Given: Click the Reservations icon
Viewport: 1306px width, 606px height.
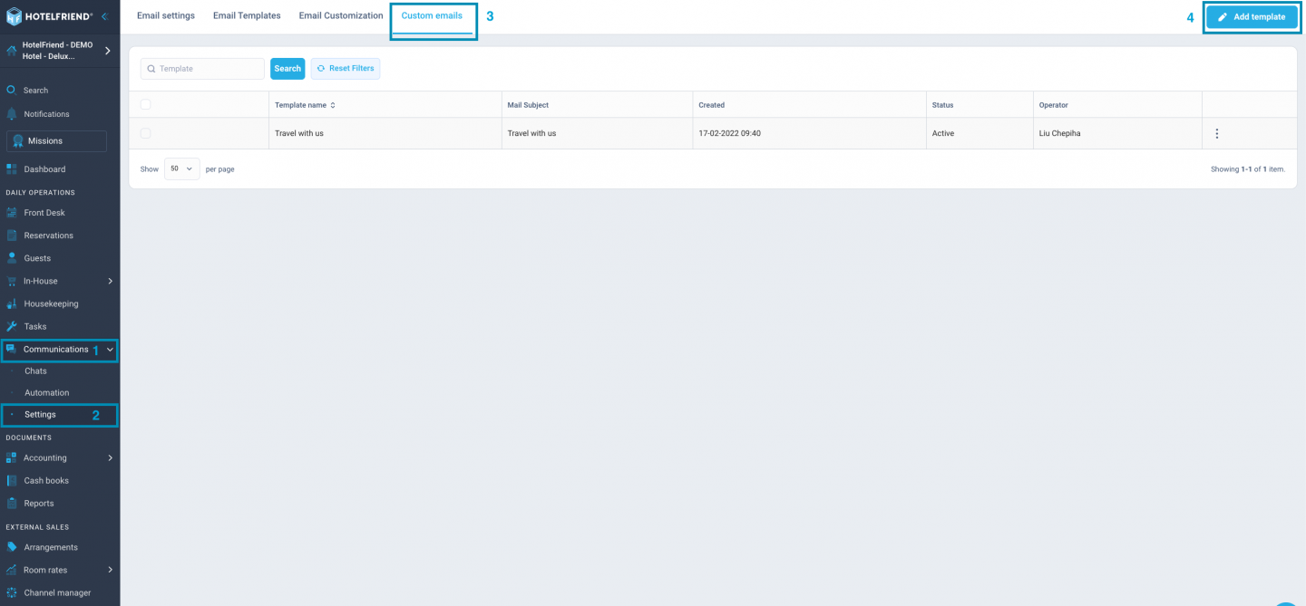Looking at the screenshot, I should [x=12, y=236].
